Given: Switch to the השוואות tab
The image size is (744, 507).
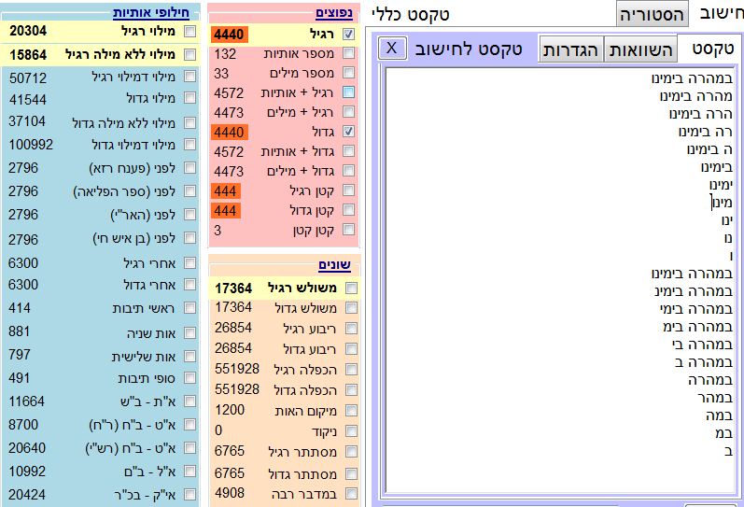Looking at the screenshot, I should coord(640,49).
